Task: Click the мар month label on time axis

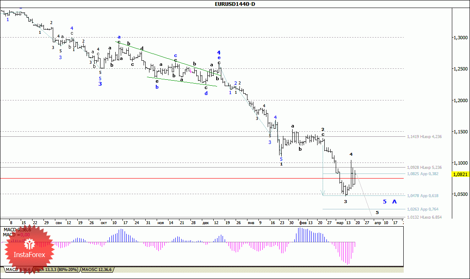Action: click(x=340, y=223)
